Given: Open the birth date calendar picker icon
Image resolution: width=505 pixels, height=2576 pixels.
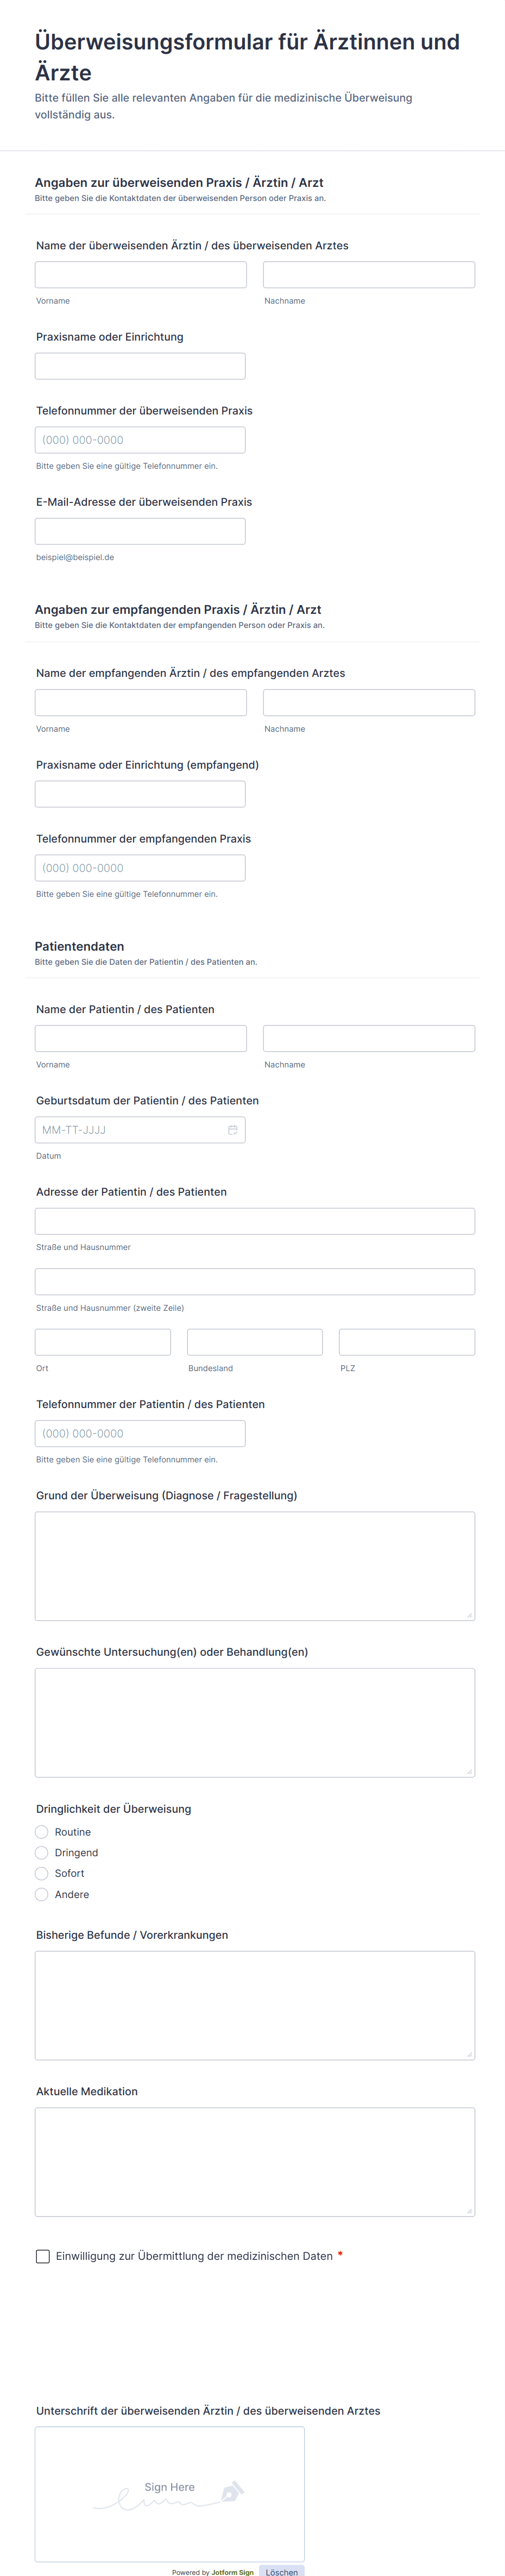Looking at the screenshot, I should click(x=232, y=1130).
